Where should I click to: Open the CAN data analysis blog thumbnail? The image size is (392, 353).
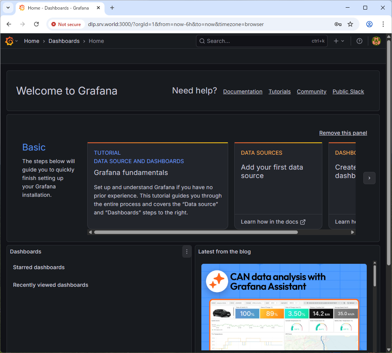coord(284,306)
